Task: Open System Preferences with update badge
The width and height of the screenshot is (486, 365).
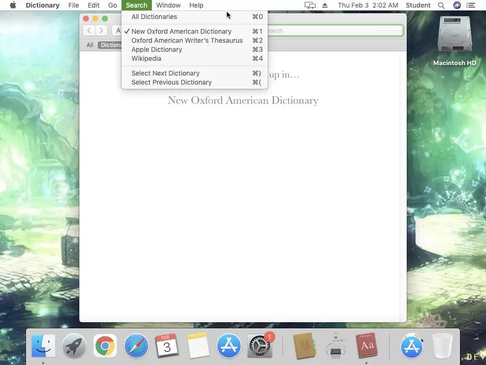Action: coord(260,346)
